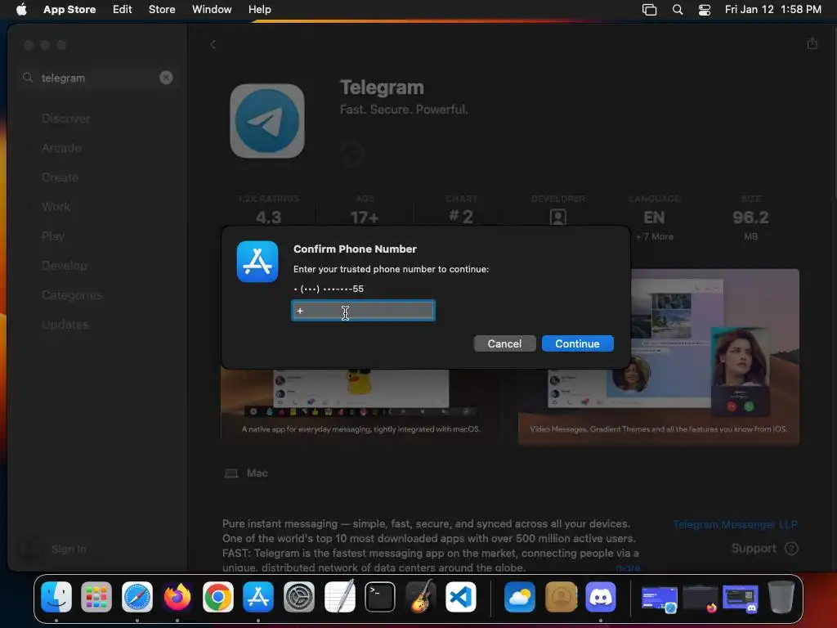Select Create in the sidebar
This screenshot has width=837, height=628.
tap(60, 177)
